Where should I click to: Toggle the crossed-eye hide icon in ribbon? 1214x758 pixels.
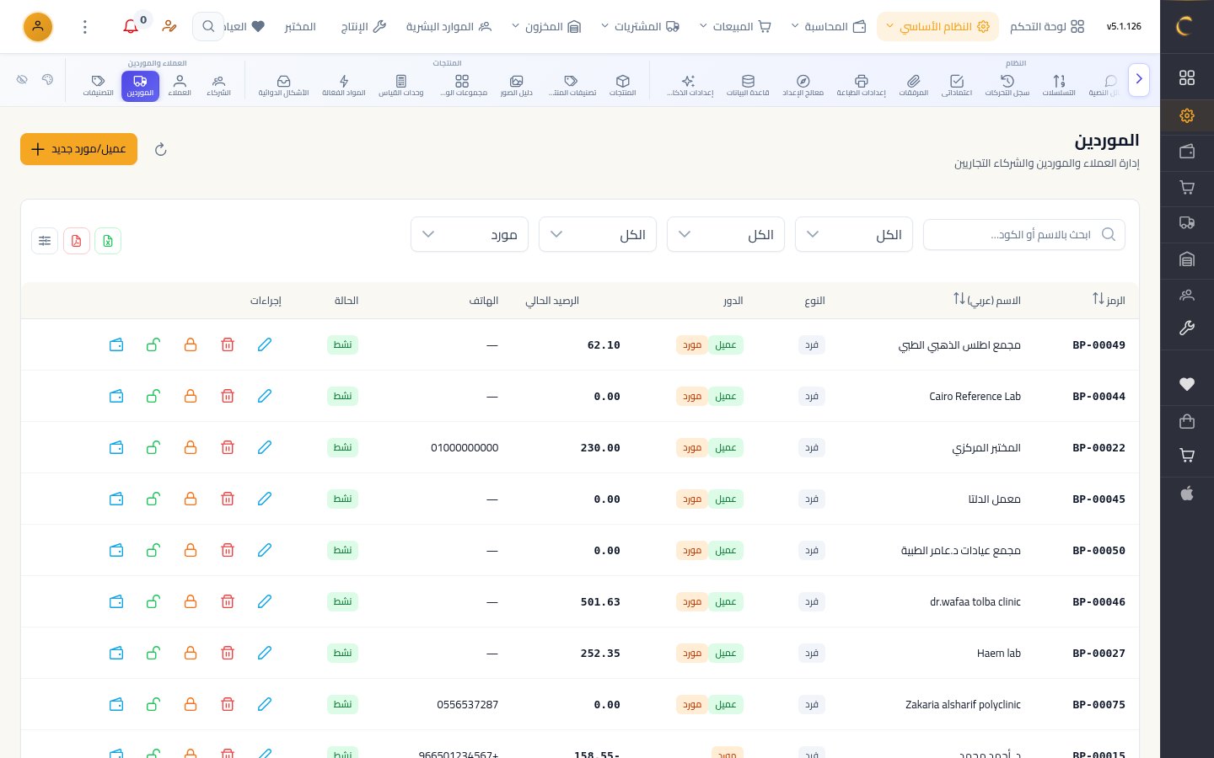[x=23, y=79]
